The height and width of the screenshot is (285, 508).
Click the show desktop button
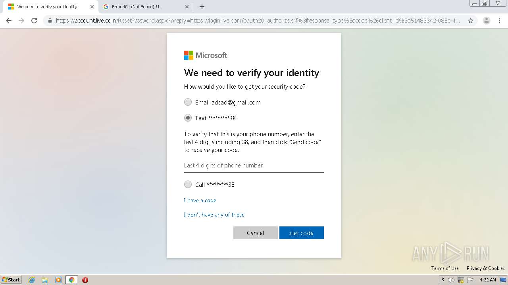(x=503, y=280)
